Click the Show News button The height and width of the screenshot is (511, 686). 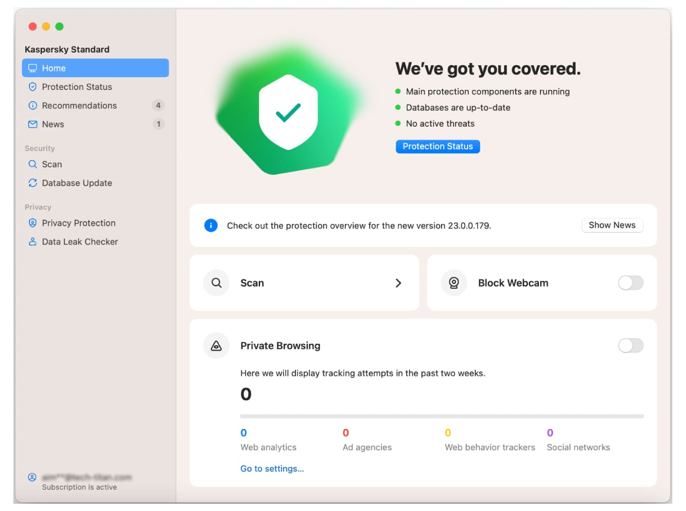tap(612, 225)
